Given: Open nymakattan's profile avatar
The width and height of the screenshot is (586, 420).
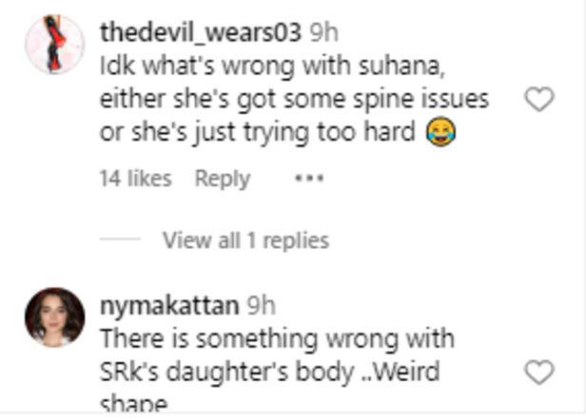Looking at the screenshot, I should tap(55, 317).
